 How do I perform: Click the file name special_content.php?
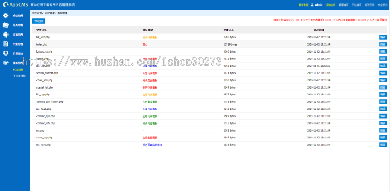(x=47, y=73)
